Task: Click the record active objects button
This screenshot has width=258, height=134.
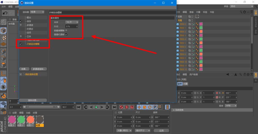Action: pyautogui.click(x=122, y=107)
